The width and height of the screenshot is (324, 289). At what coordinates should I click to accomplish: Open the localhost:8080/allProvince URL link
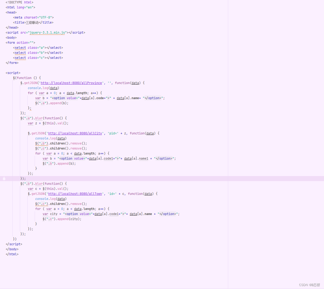[x=71, y=83]
